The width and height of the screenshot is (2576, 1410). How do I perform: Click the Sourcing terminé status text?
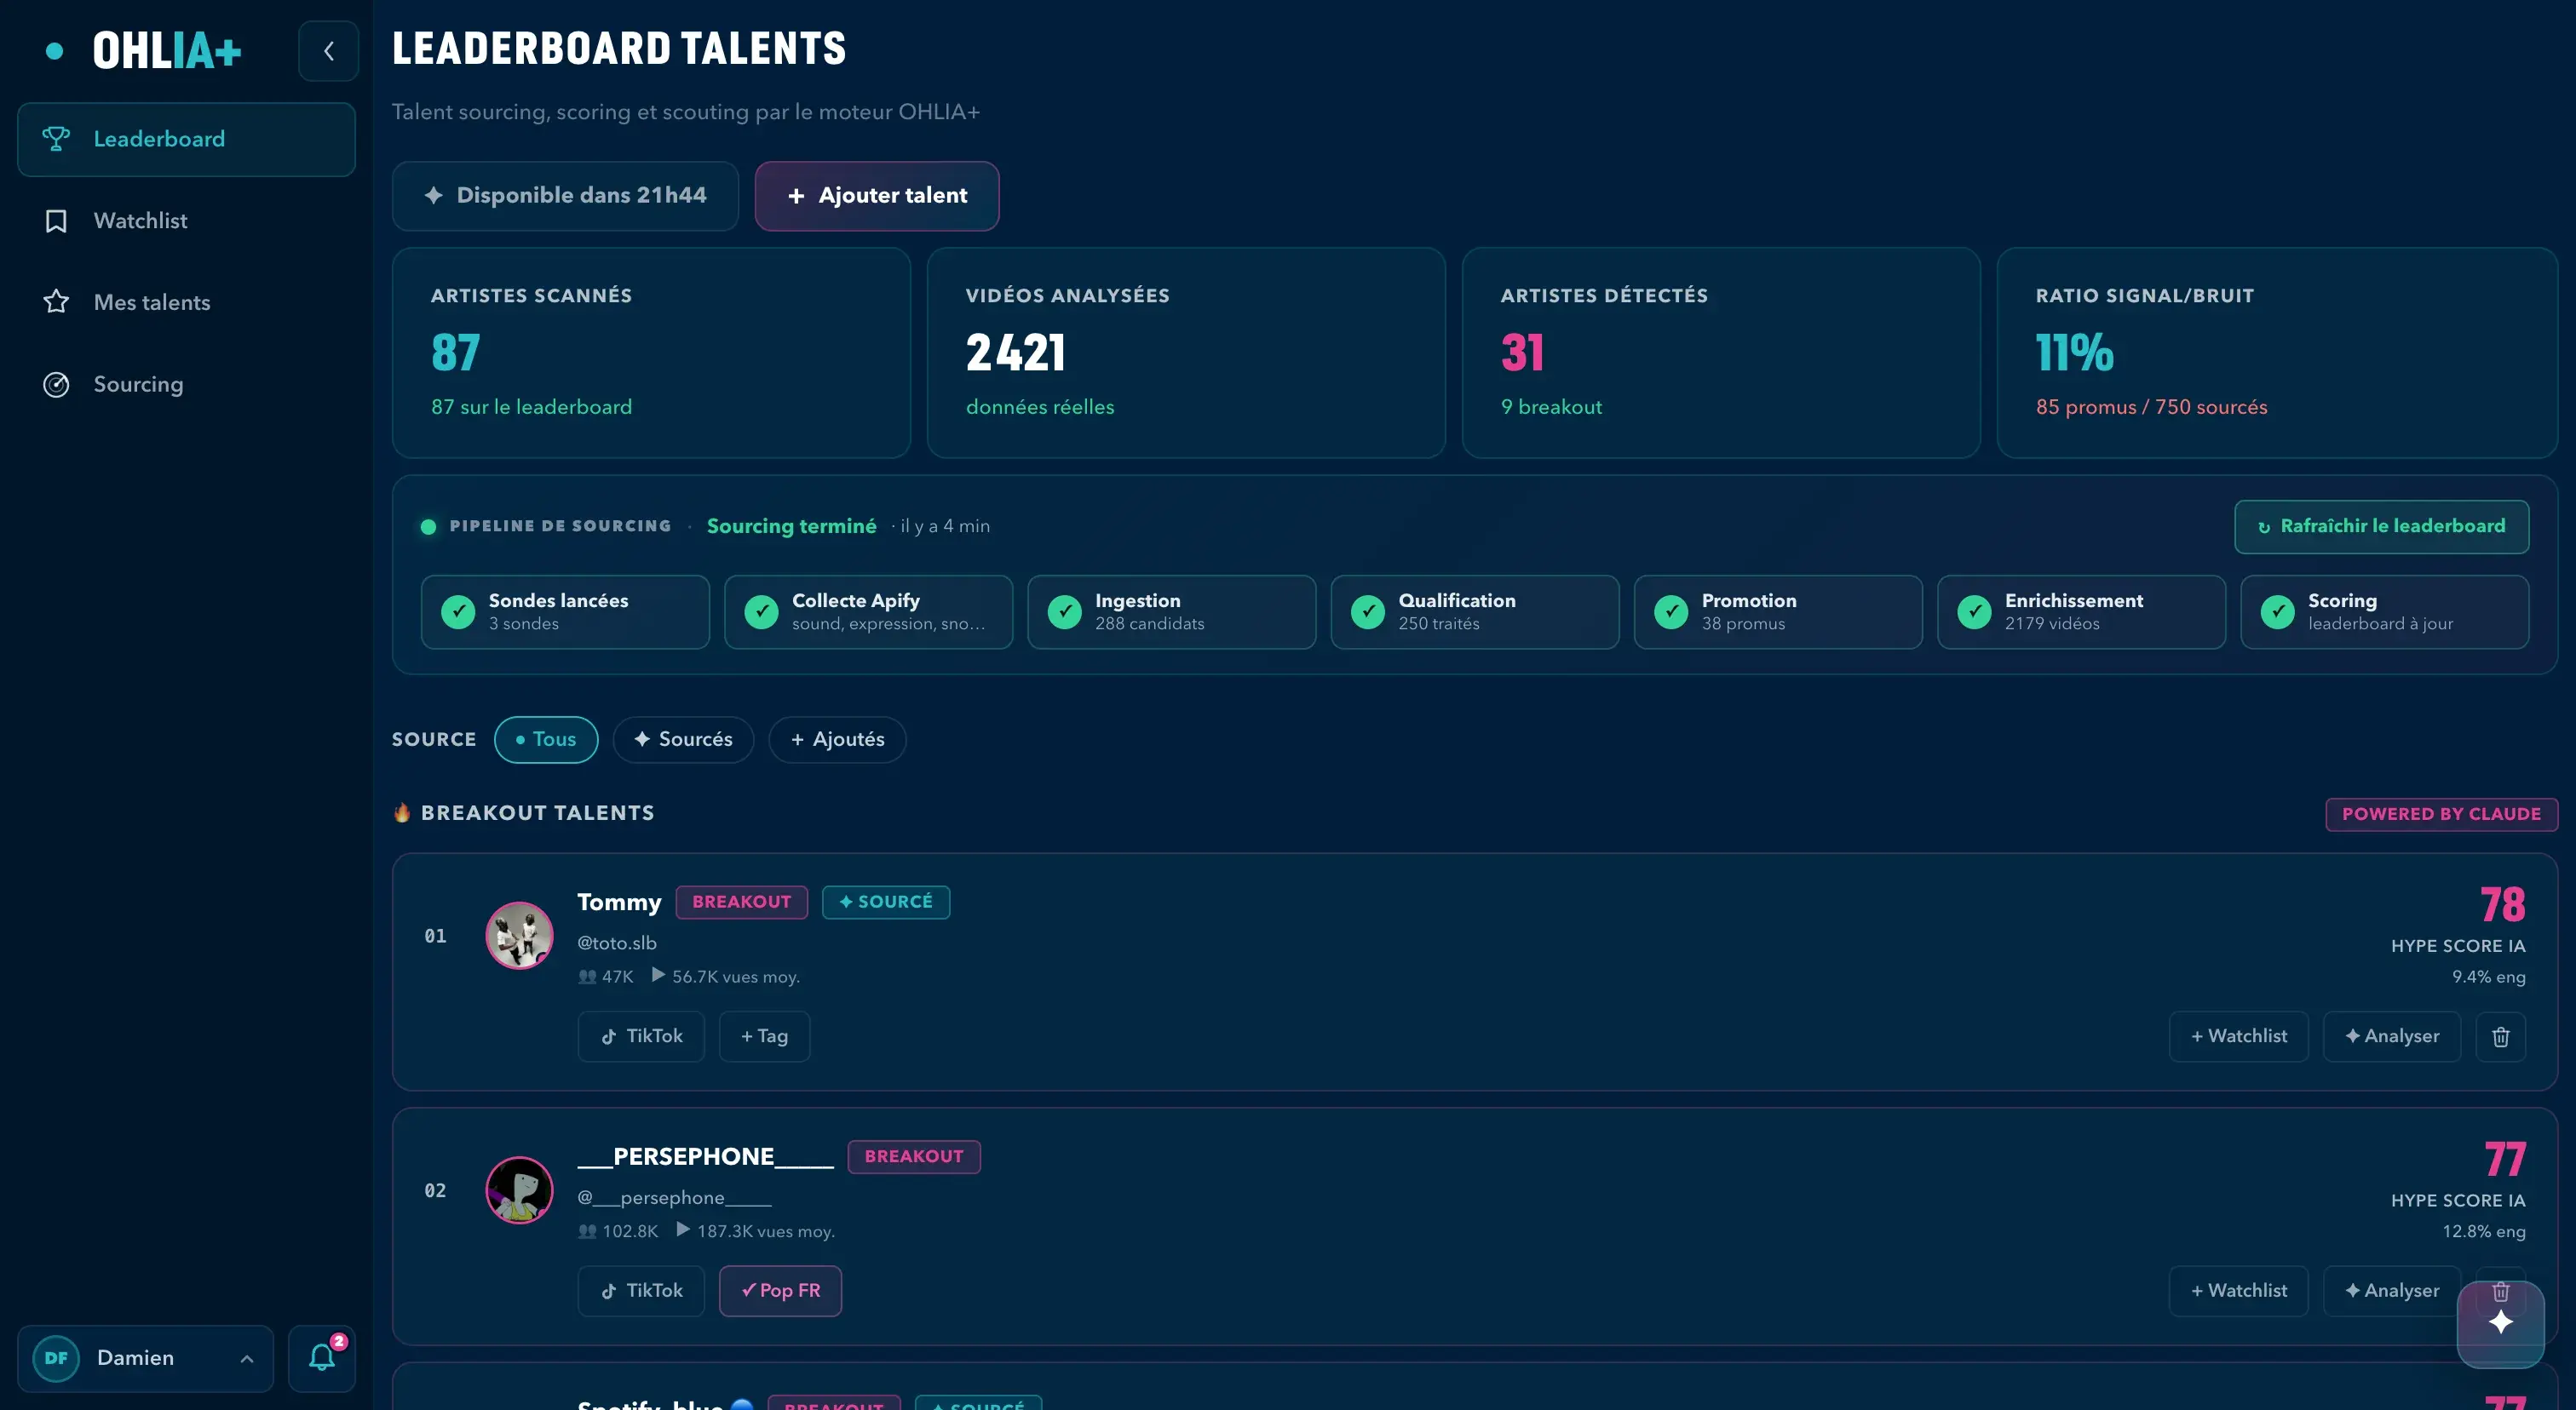792,527
